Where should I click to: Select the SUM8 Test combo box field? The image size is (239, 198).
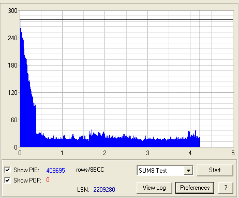click(x=165, y=171)
